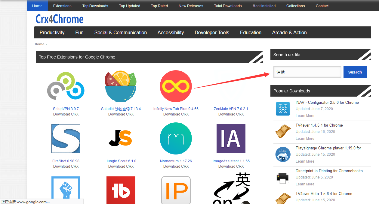Open the SetupVPN extension icon
The width and height of the screenshot is (379, 204).
(x=66, y=86)
